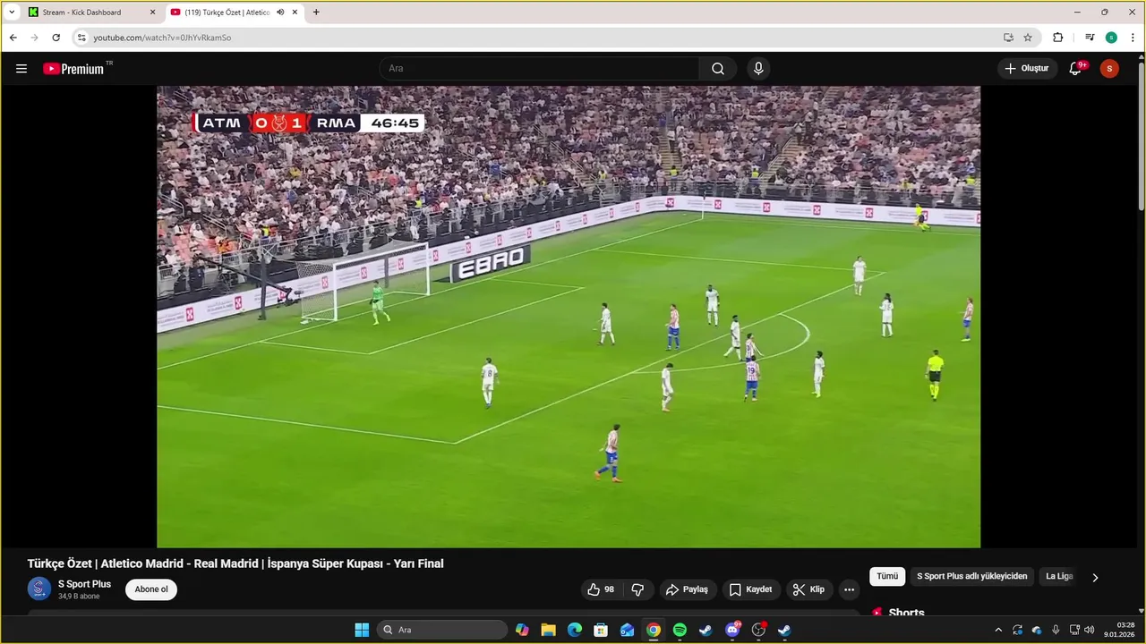Open Chrome profile avatar

click(x=1111, y=38)
